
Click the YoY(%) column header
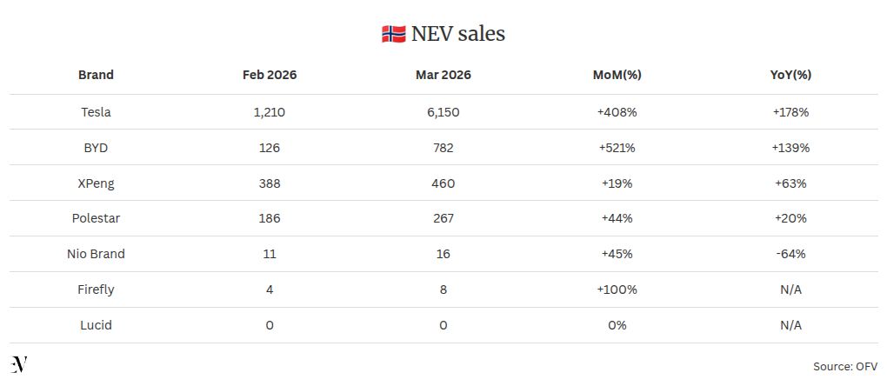coord(790,75)
